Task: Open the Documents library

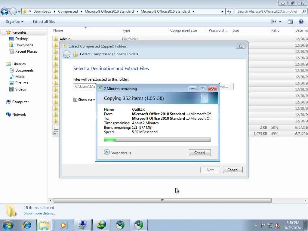Action: pos(24,70)
